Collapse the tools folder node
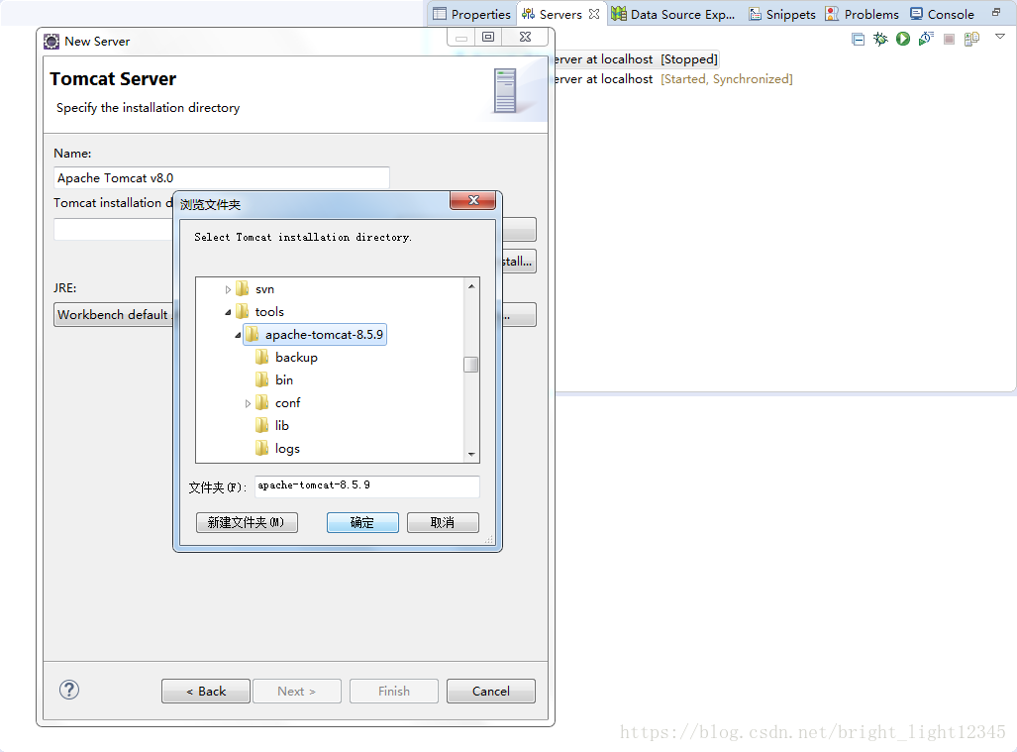 tap(229, 312)
